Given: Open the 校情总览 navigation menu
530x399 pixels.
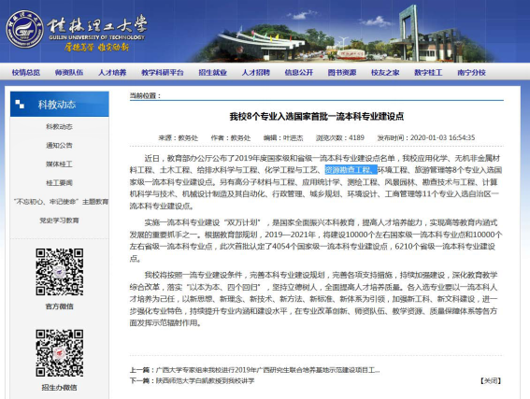Looking at the screenshot, I should (26, 72).
